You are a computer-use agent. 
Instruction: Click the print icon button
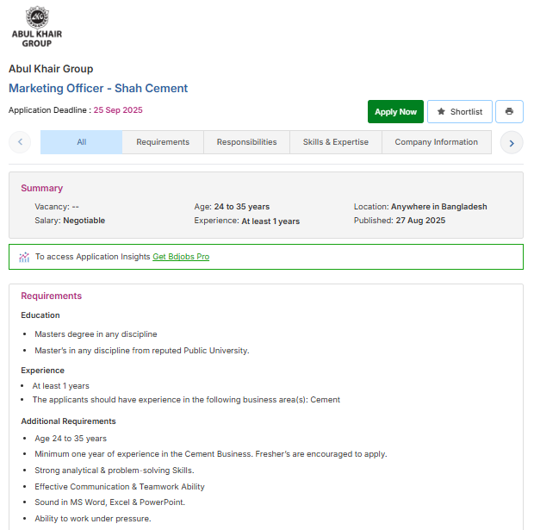[x=509, y=112]
